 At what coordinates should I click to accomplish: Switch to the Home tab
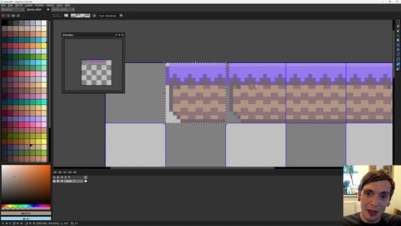13,9
